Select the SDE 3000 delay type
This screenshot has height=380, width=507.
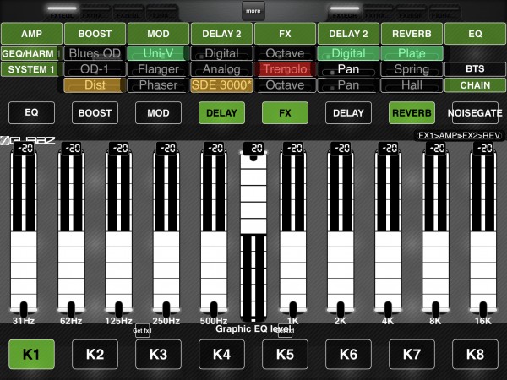pyautogui.click(x=221, y=85)
